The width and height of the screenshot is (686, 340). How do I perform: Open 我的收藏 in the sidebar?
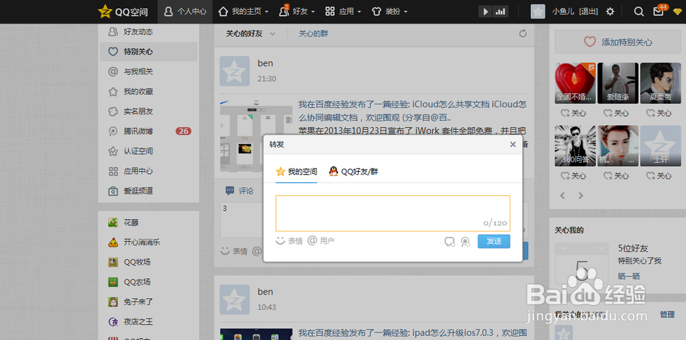(x=149, y=91)
